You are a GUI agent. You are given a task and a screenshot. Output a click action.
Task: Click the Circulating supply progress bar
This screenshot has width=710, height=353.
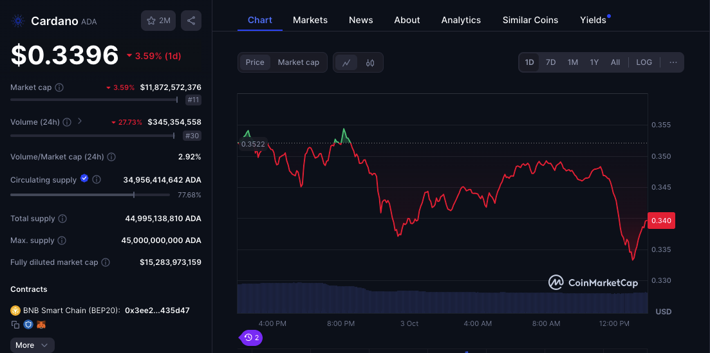(x=90, y=195)
